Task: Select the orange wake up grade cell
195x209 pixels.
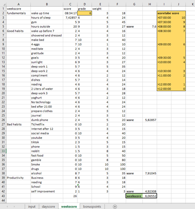Action: tap(85, 13)
